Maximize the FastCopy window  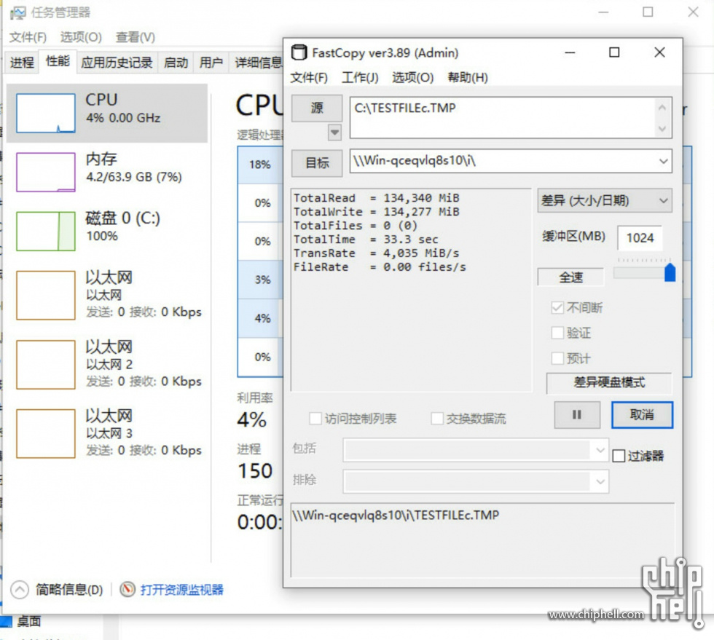pos(614,52)
